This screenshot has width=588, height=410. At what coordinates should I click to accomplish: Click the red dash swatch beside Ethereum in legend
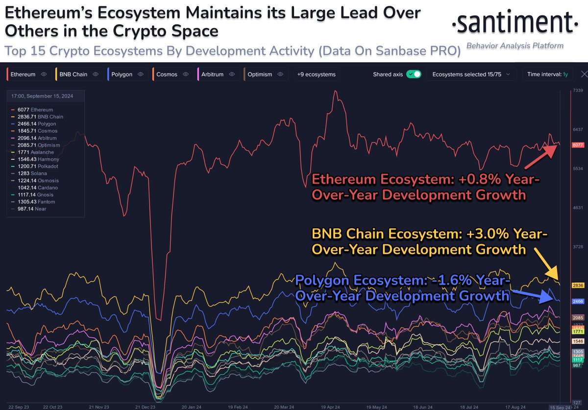point(12,109)
